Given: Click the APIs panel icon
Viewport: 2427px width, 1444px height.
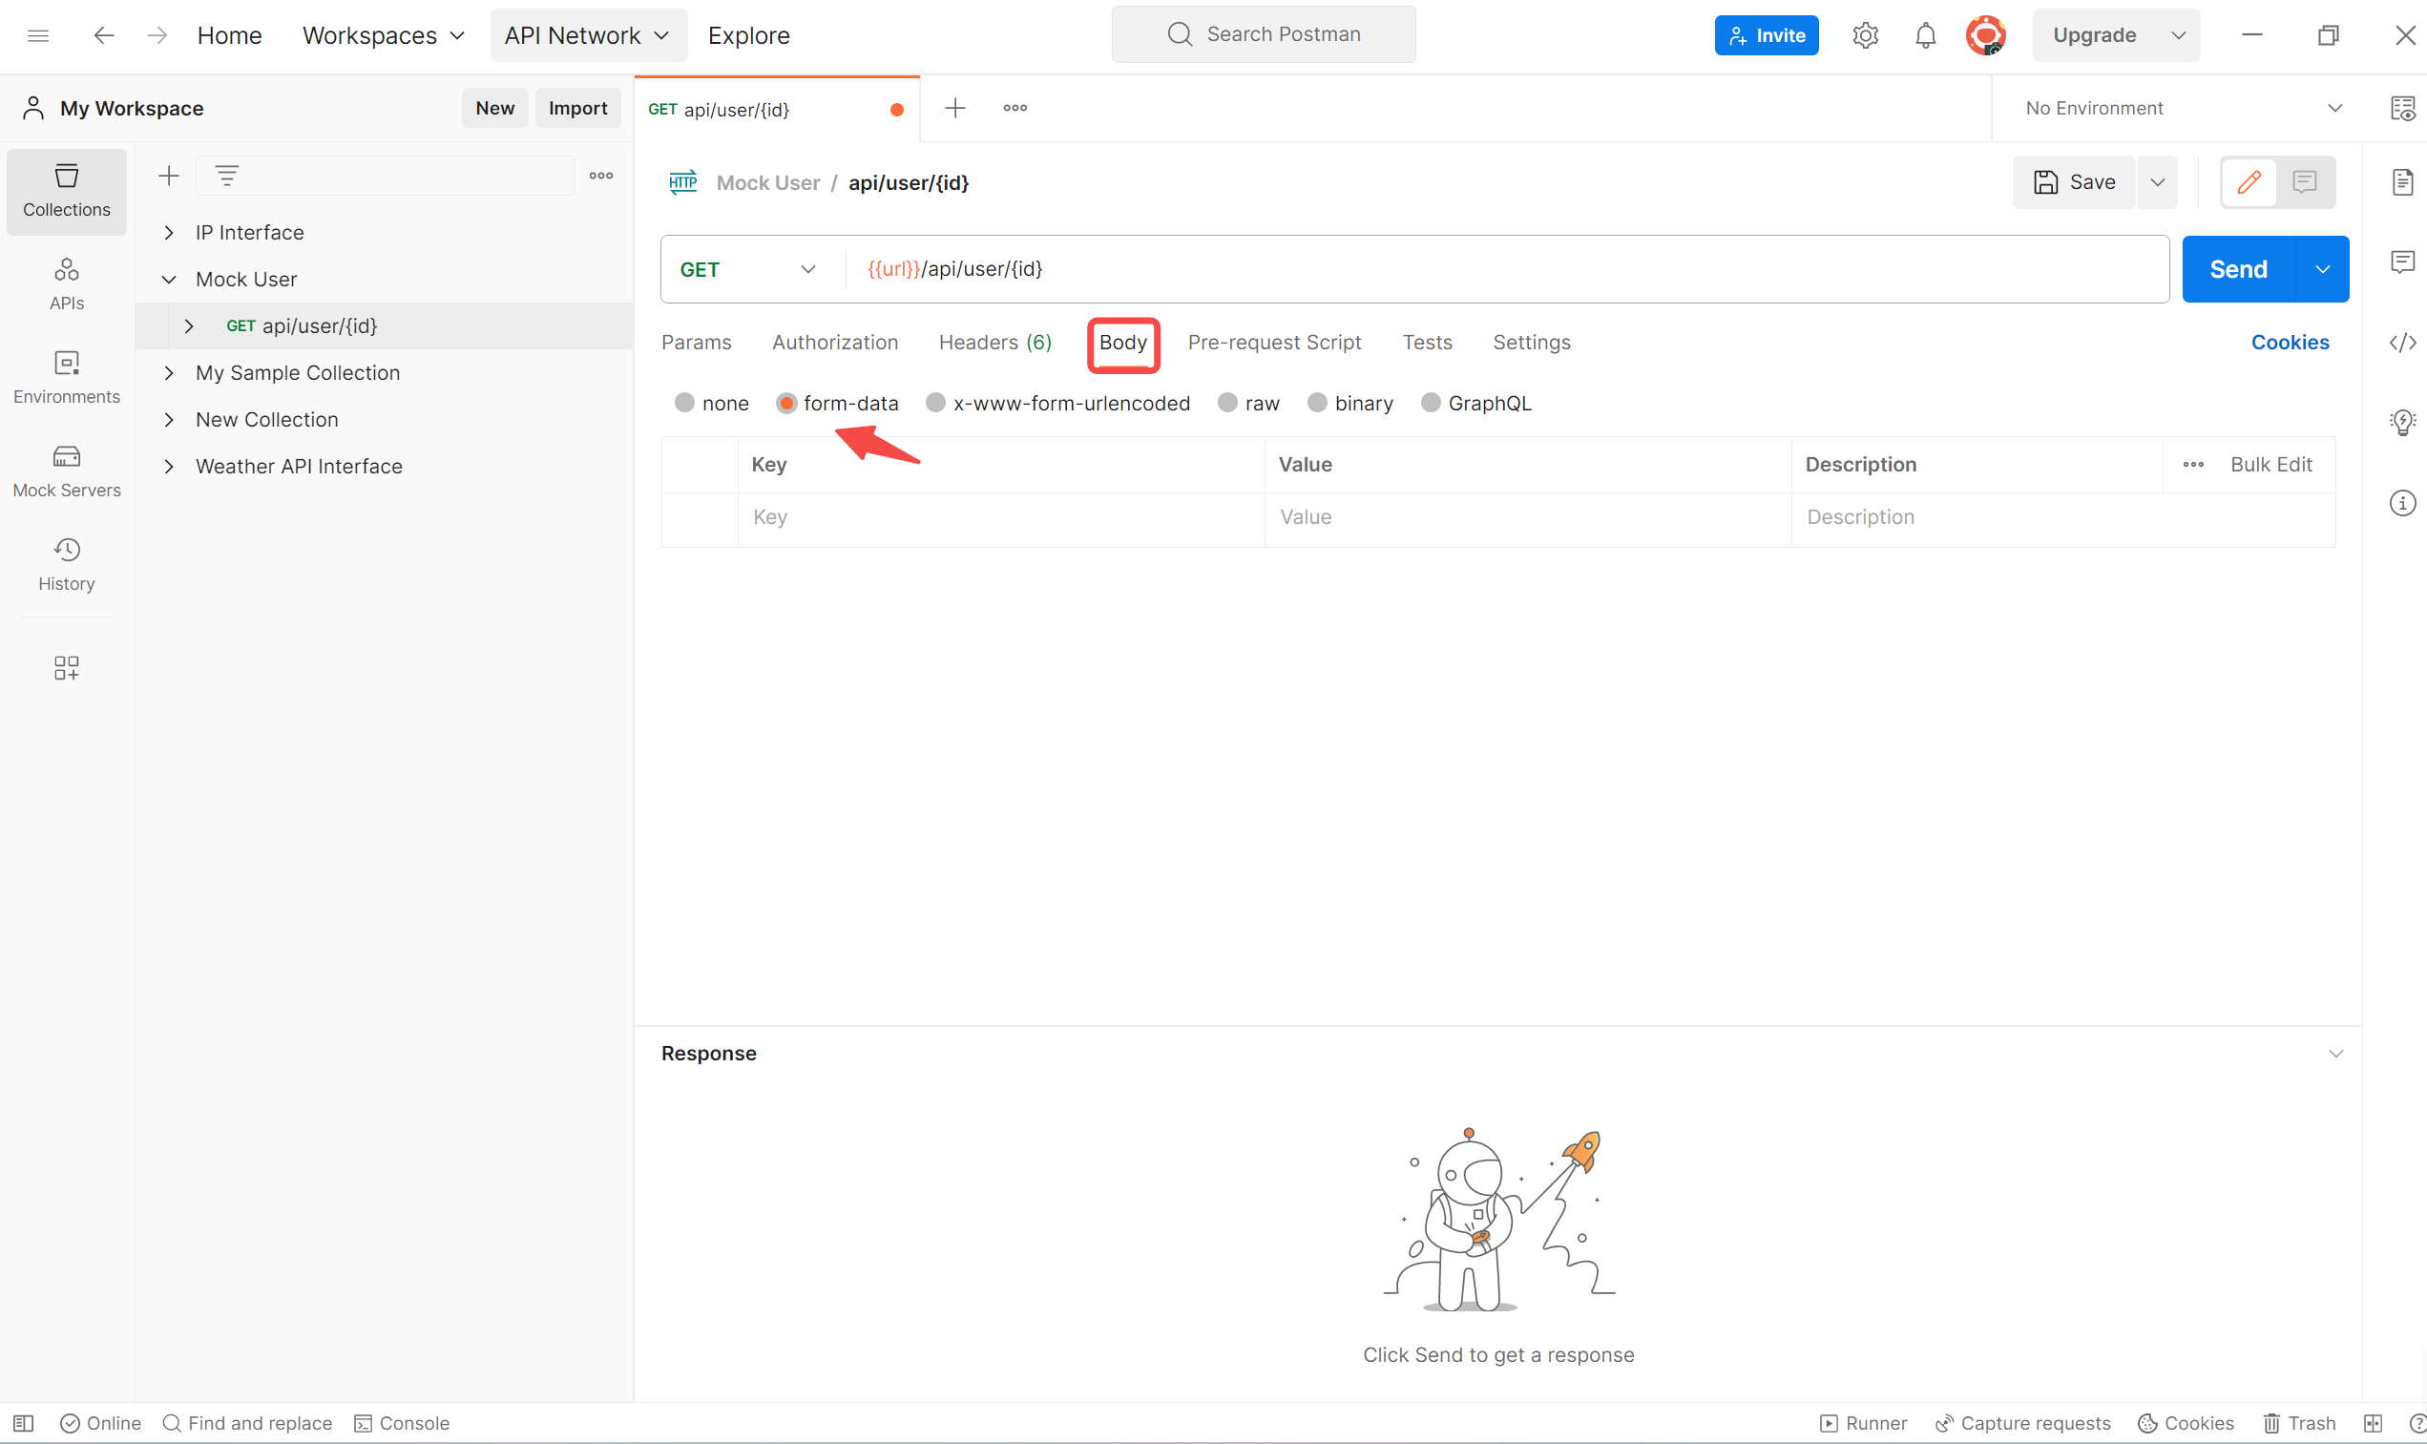Looking at the screenshot, I should click(67, 282).
